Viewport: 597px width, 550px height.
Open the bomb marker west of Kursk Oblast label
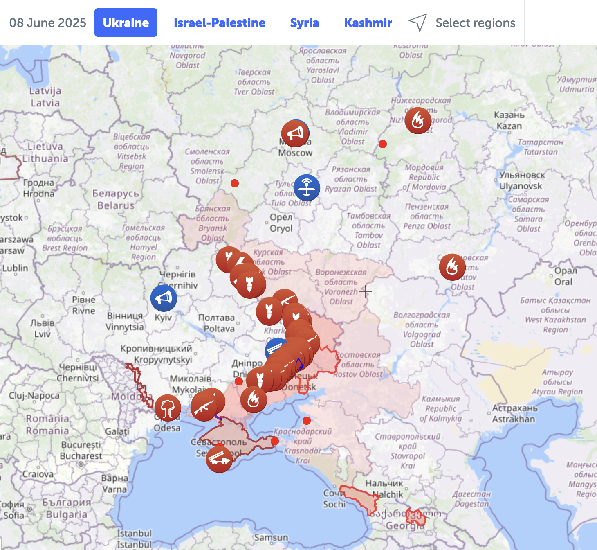[249, 284]
